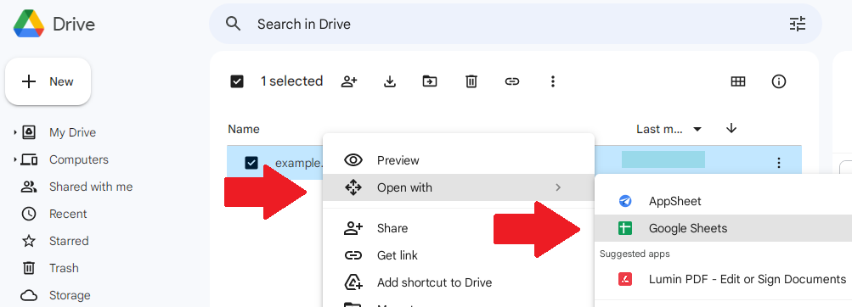Click the Computers devices icon
This screenshot has height=307, width=852.
[29, 159]
